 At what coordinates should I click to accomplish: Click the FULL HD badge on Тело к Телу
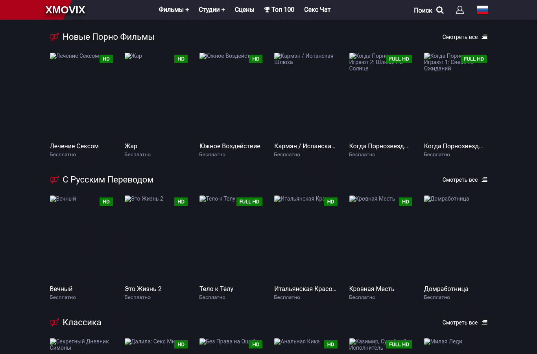(249, 202)
